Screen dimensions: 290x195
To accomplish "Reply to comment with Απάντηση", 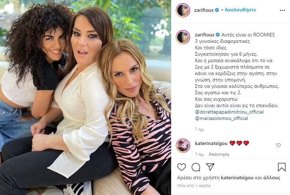I will click(x=219, y=154).
